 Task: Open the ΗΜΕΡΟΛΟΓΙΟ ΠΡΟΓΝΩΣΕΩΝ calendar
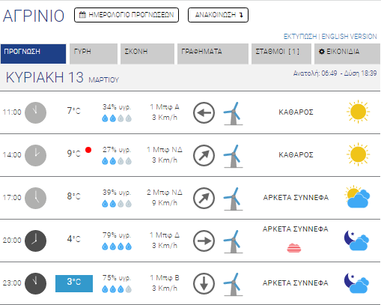(x=127, y=15)
